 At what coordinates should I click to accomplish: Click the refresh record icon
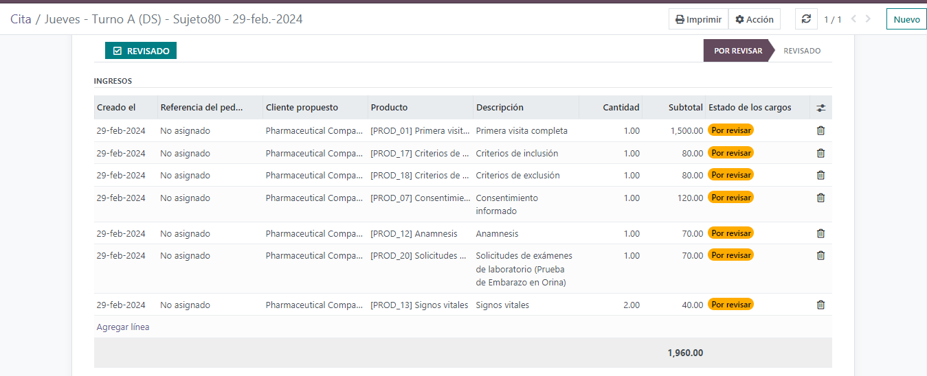click(806, 19)
